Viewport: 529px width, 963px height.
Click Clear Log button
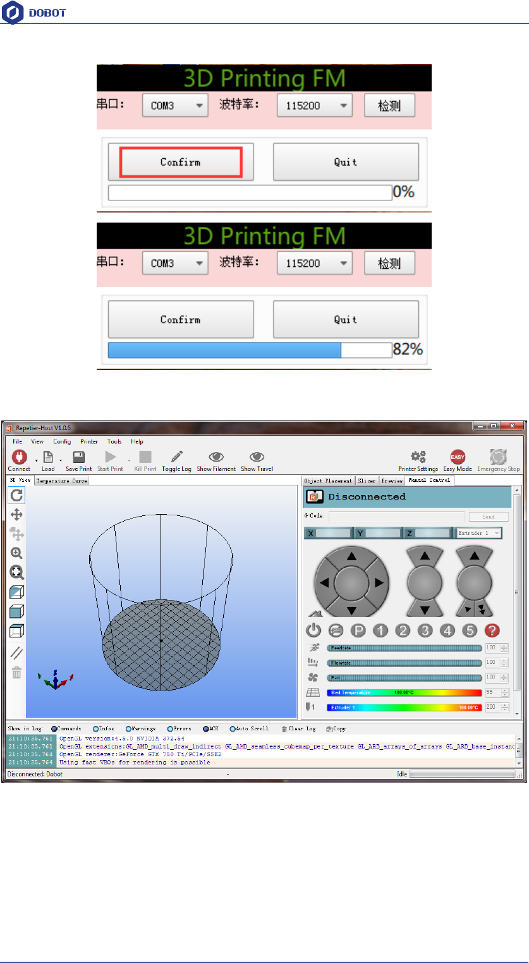tap(298, 728)
